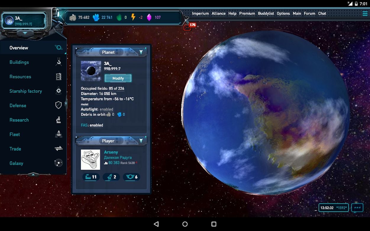This screenshot has height=231, width=370.
Task: Toggle the FAS enabled setting
Action: pyautogui.click(x=96, y=125)
